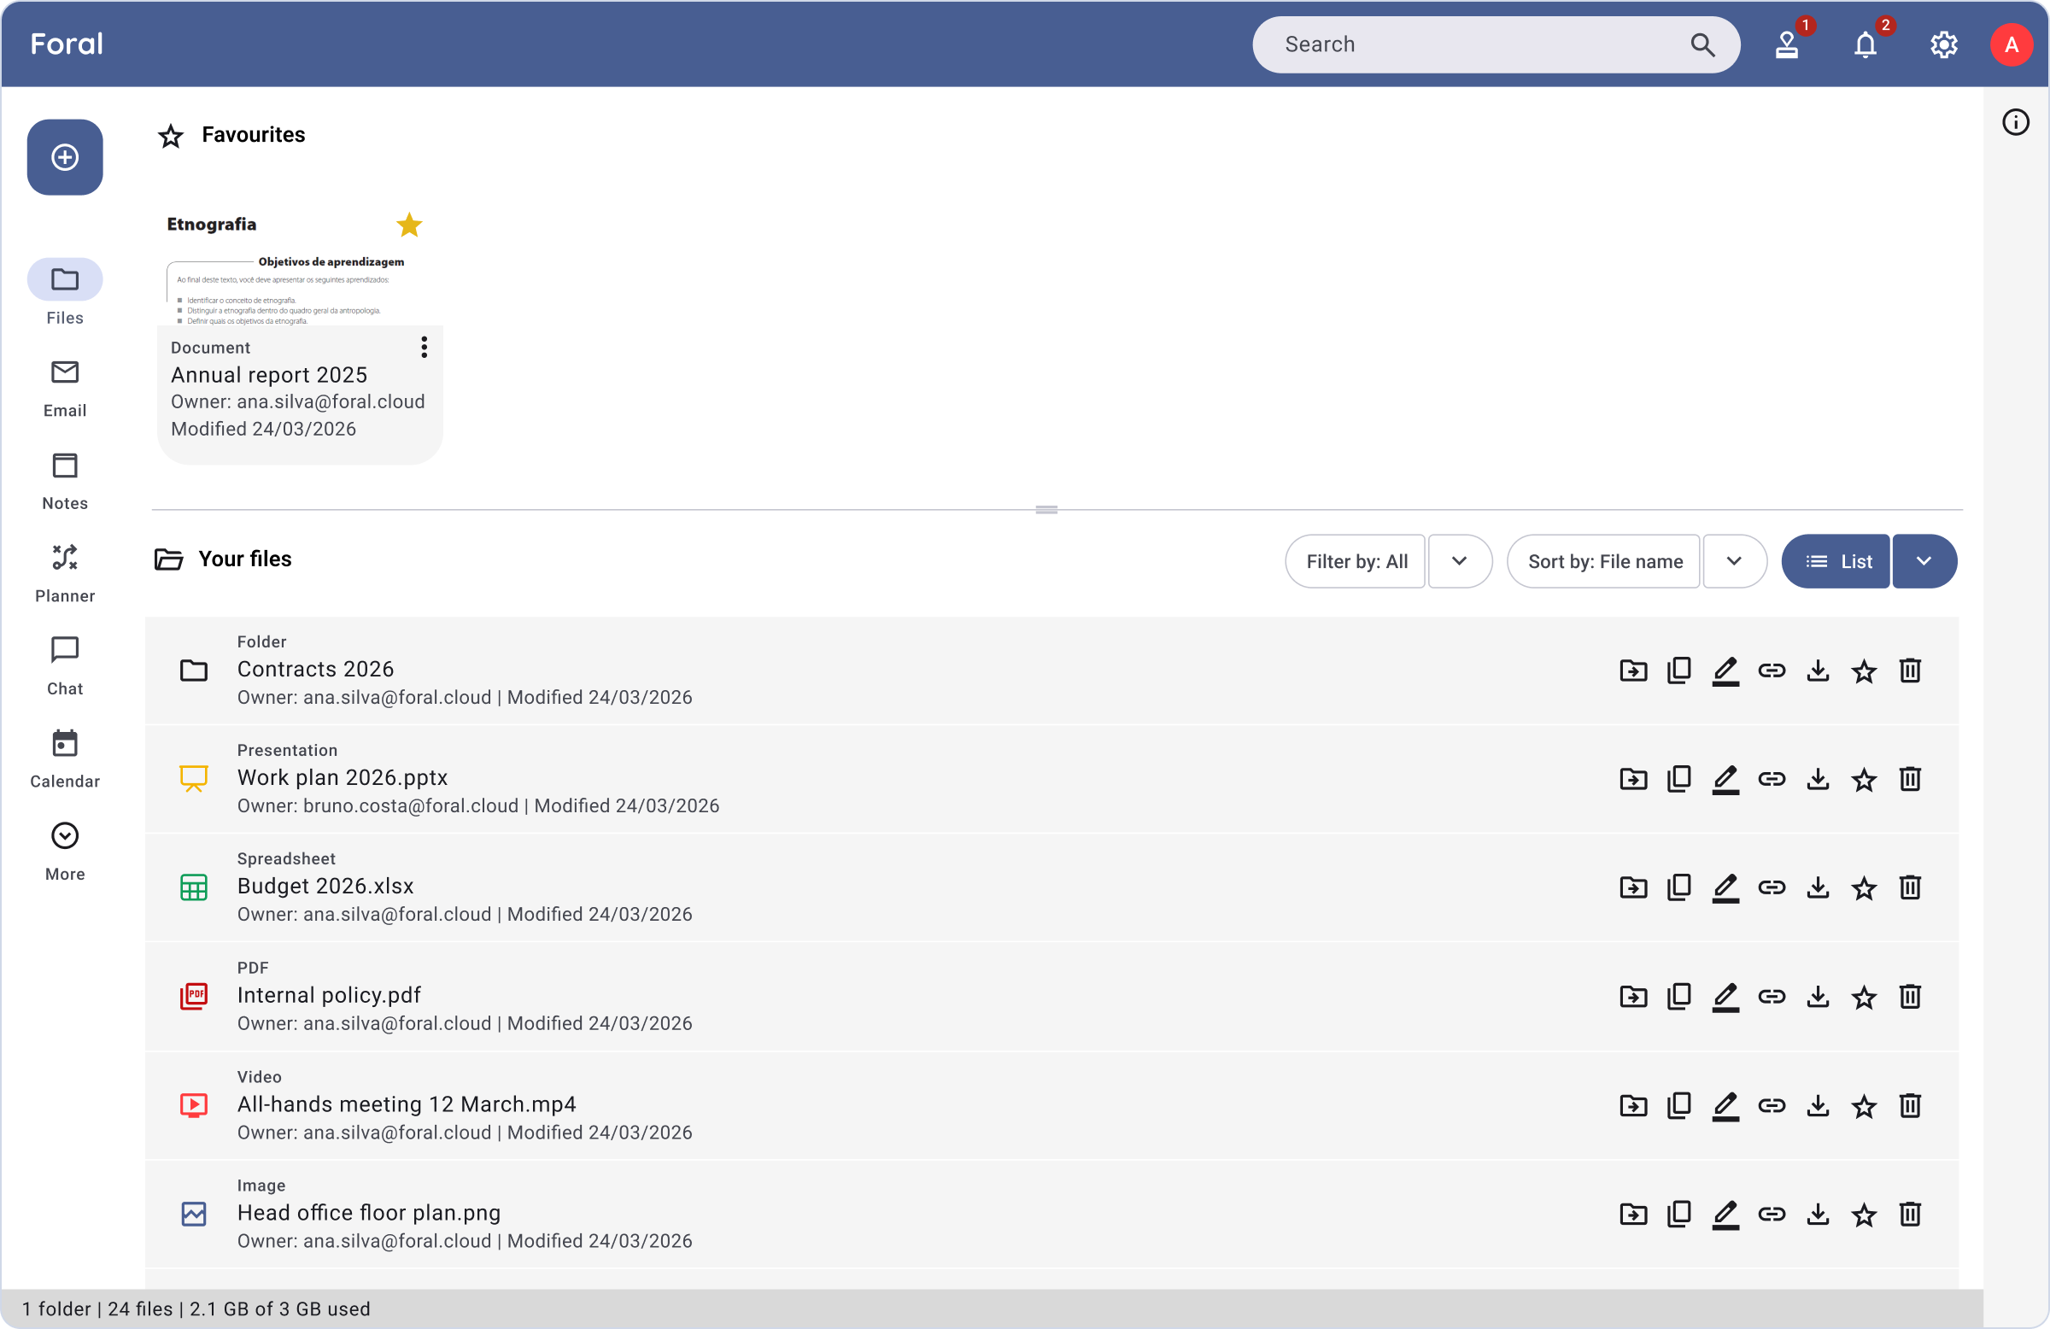Open the user avatar A
The height and width of the screenshot is (1329, 2050).
click(x=2012, y=44)
